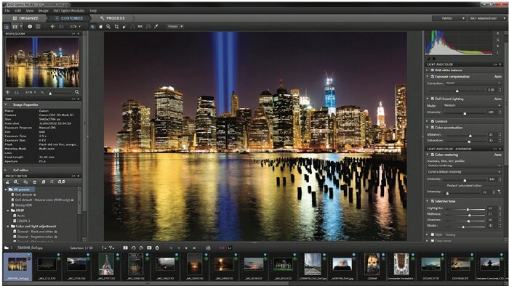The width and height of the screenshot is (509, 286).
Task: Activate the Crop tool
Action: [116, 27]
